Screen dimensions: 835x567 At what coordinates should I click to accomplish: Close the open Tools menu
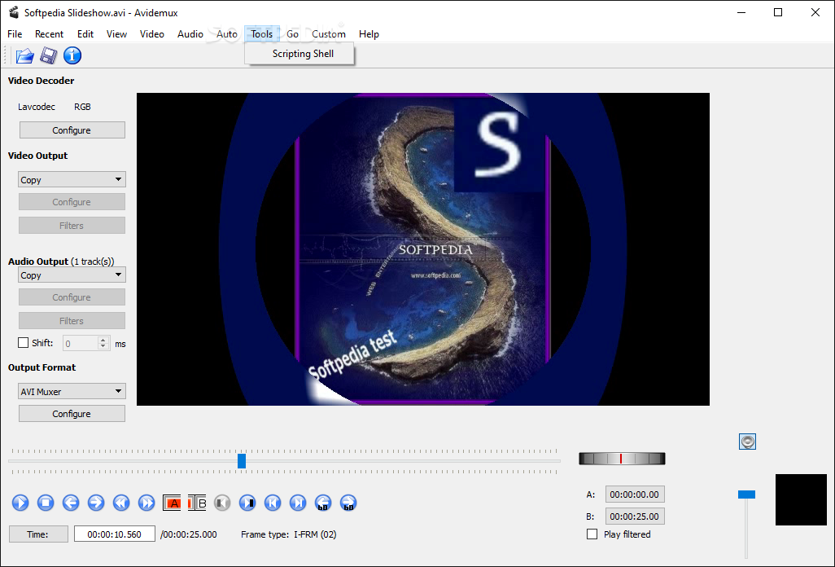click(x=262, y=34)
